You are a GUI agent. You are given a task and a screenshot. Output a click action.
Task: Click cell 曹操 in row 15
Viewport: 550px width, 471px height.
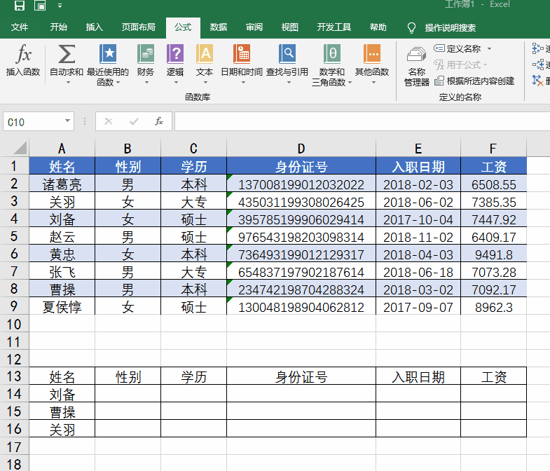pos(62,411)
